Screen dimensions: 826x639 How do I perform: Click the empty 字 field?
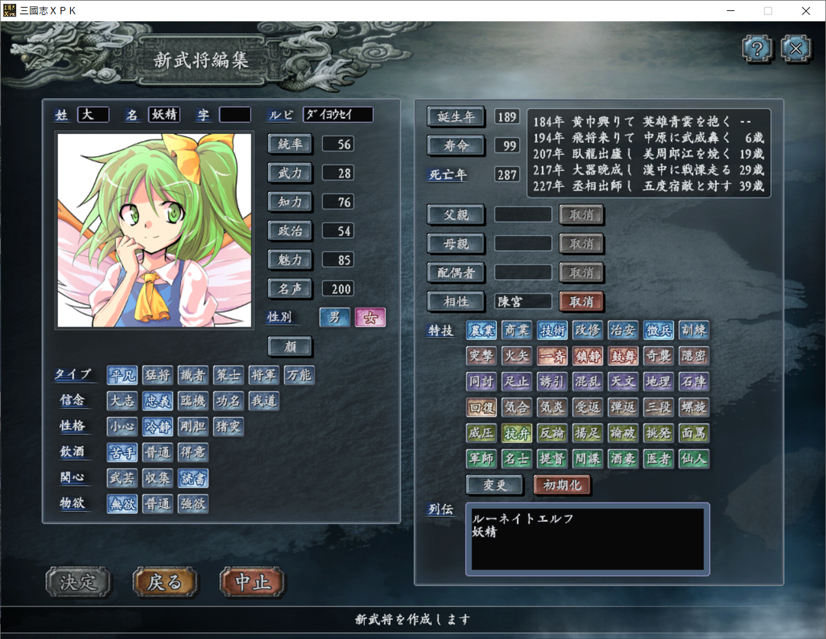click(235, 115)
